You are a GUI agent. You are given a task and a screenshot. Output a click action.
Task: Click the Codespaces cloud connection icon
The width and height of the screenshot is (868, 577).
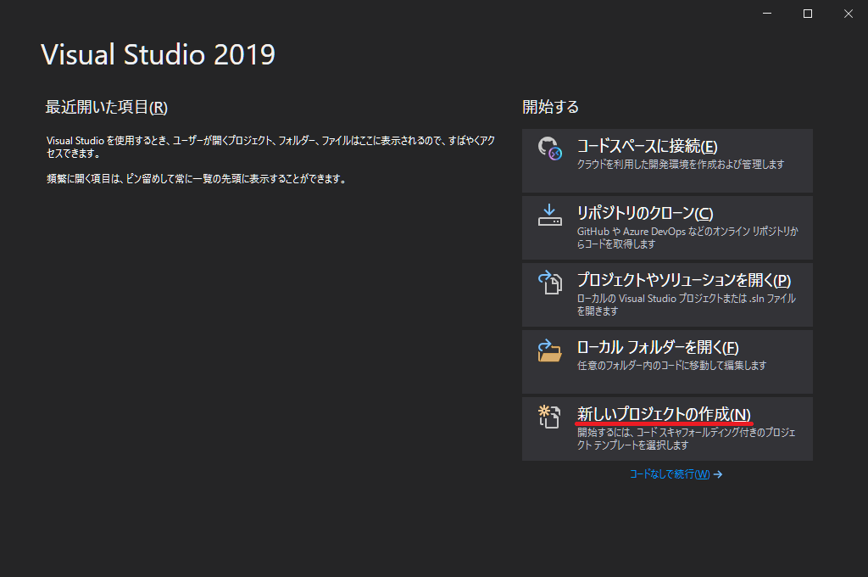tap(550, 148)
